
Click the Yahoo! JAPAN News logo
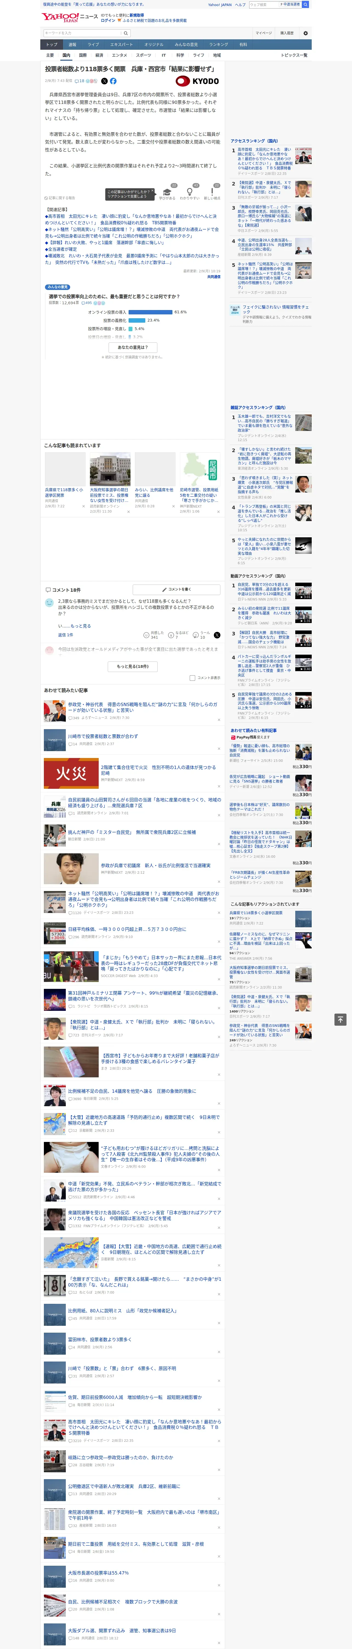pos(70,17)
